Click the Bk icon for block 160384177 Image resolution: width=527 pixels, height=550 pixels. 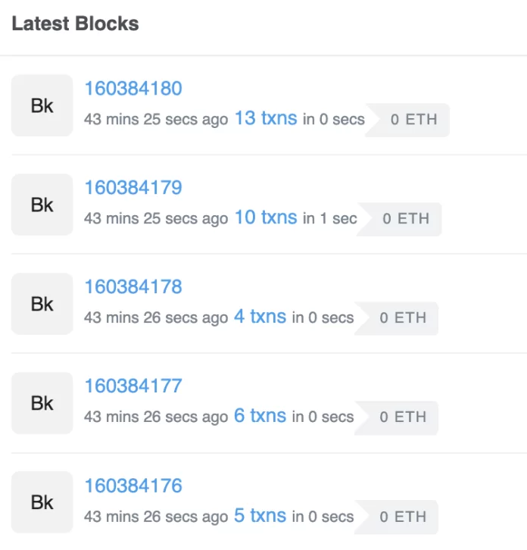42,403
